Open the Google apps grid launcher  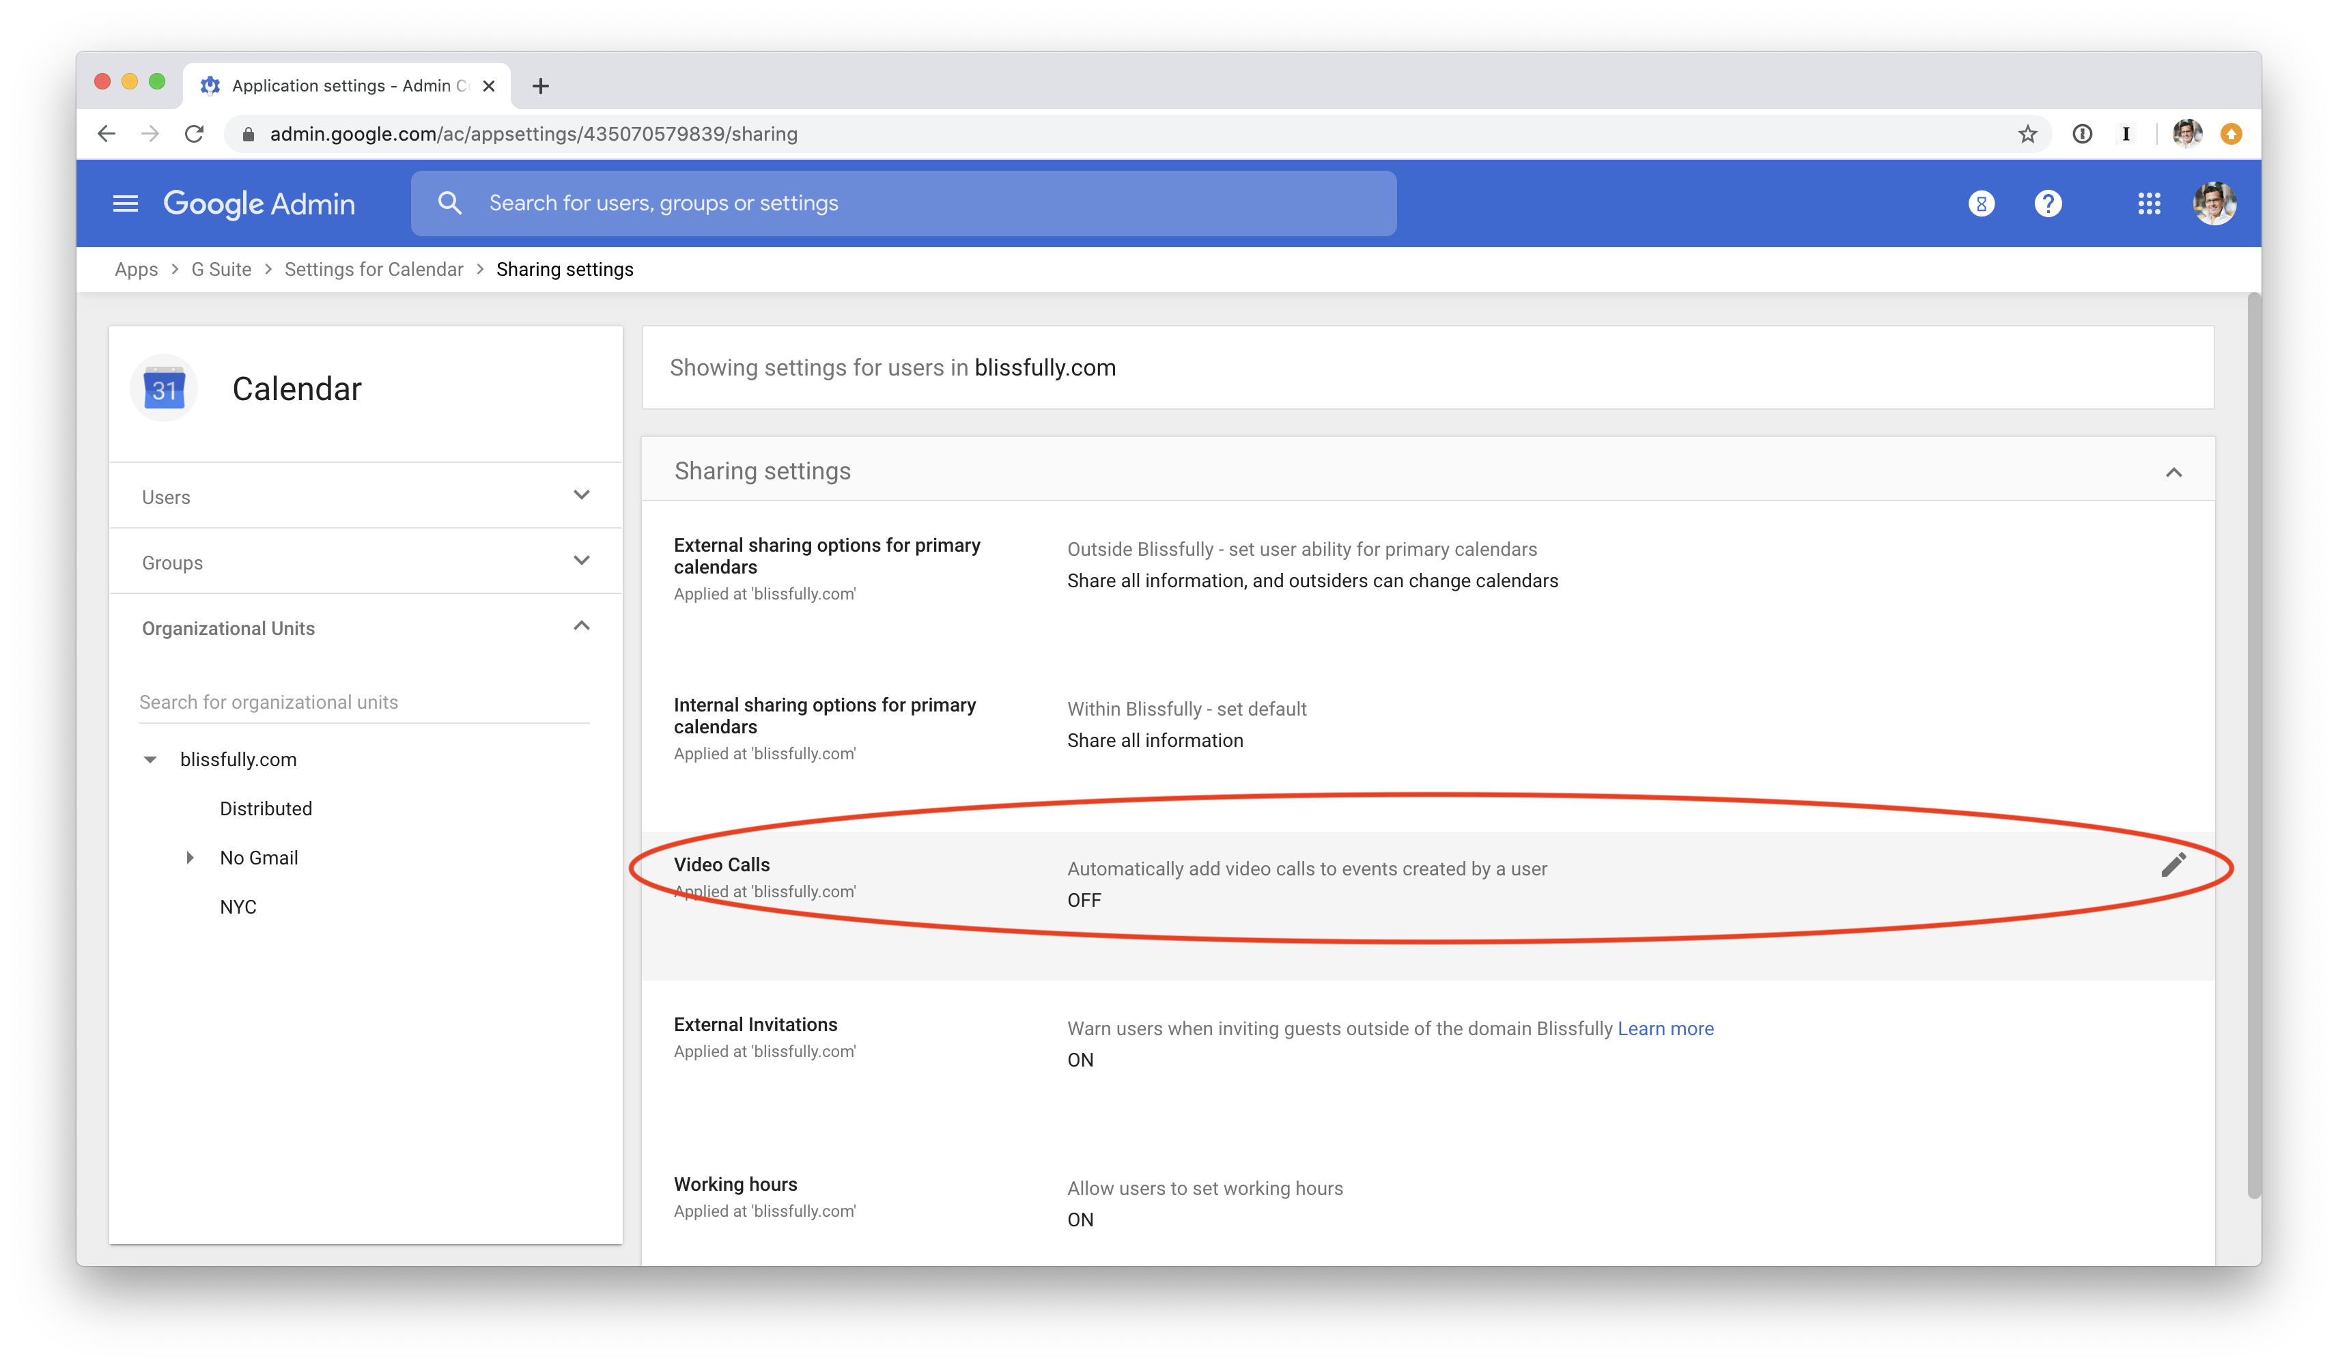pos(2149,203)
